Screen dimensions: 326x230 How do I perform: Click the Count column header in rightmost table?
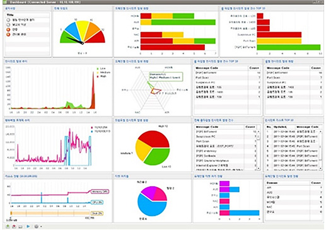316,68
